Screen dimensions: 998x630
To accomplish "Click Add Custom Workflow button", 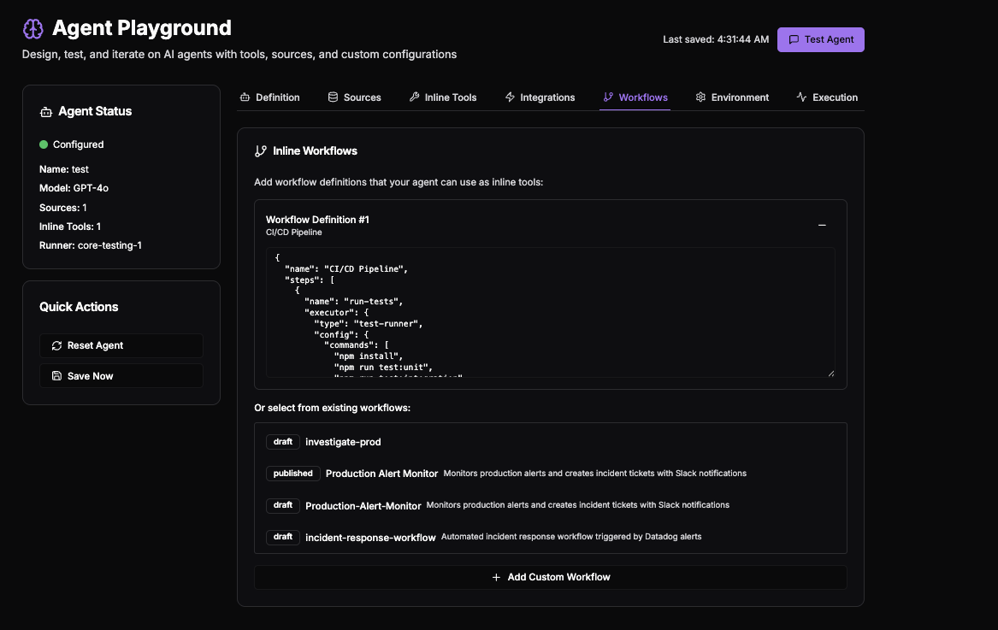I will point(551,577).
